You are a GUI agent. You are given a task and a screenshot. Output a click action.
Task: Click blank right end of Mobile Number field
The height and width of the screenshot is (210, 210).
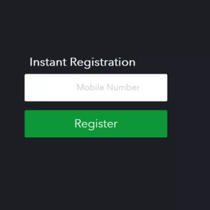154,88
